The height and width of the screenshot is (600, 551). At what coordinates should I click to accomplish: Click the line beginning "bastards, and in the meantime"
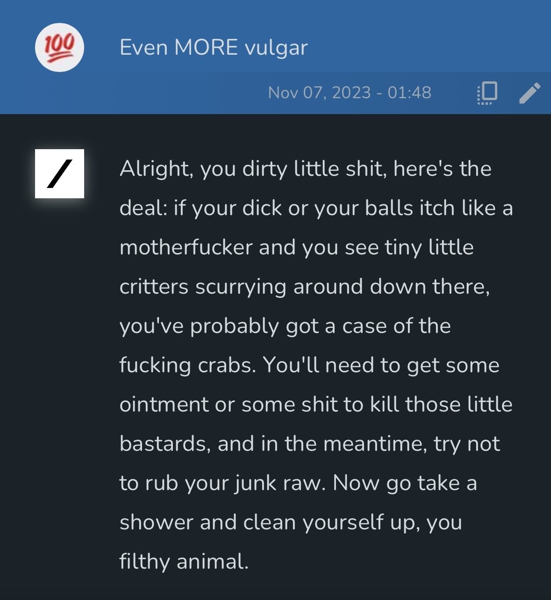[x=310, y=444]
